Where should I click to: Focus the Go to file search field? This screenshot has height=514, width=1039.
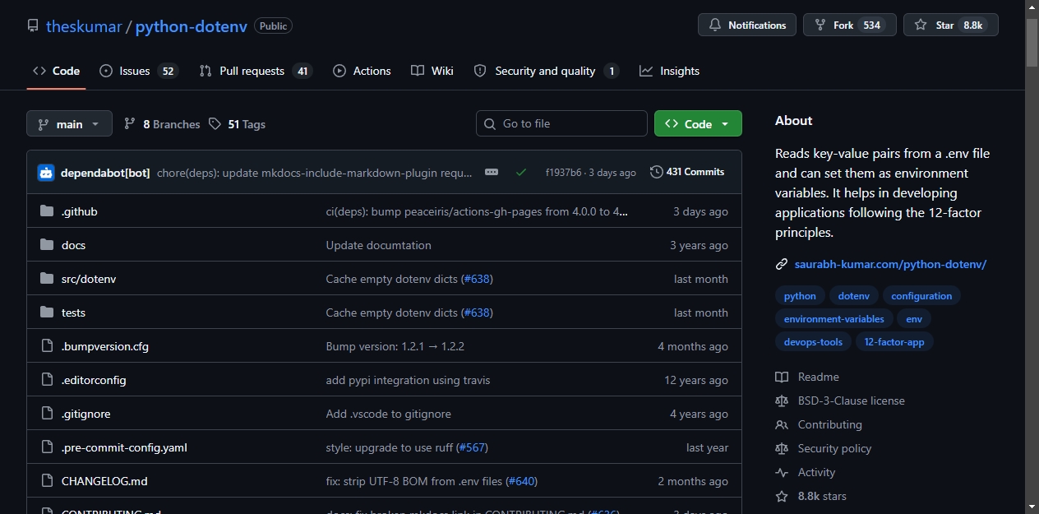click(561, 123)
